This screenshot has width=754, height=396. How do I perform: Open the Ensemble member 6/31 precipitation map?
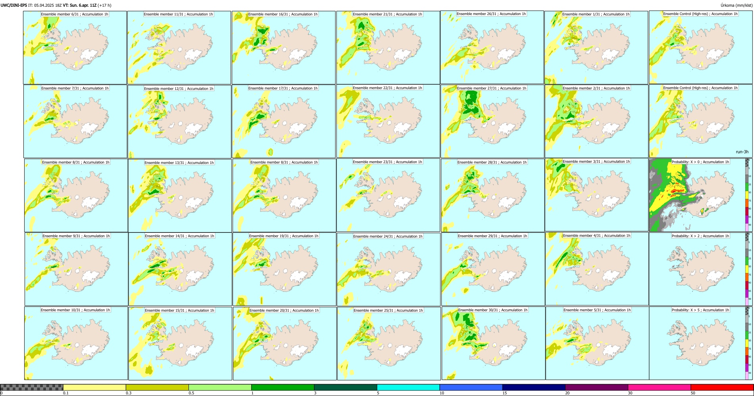tap(75, 48)
